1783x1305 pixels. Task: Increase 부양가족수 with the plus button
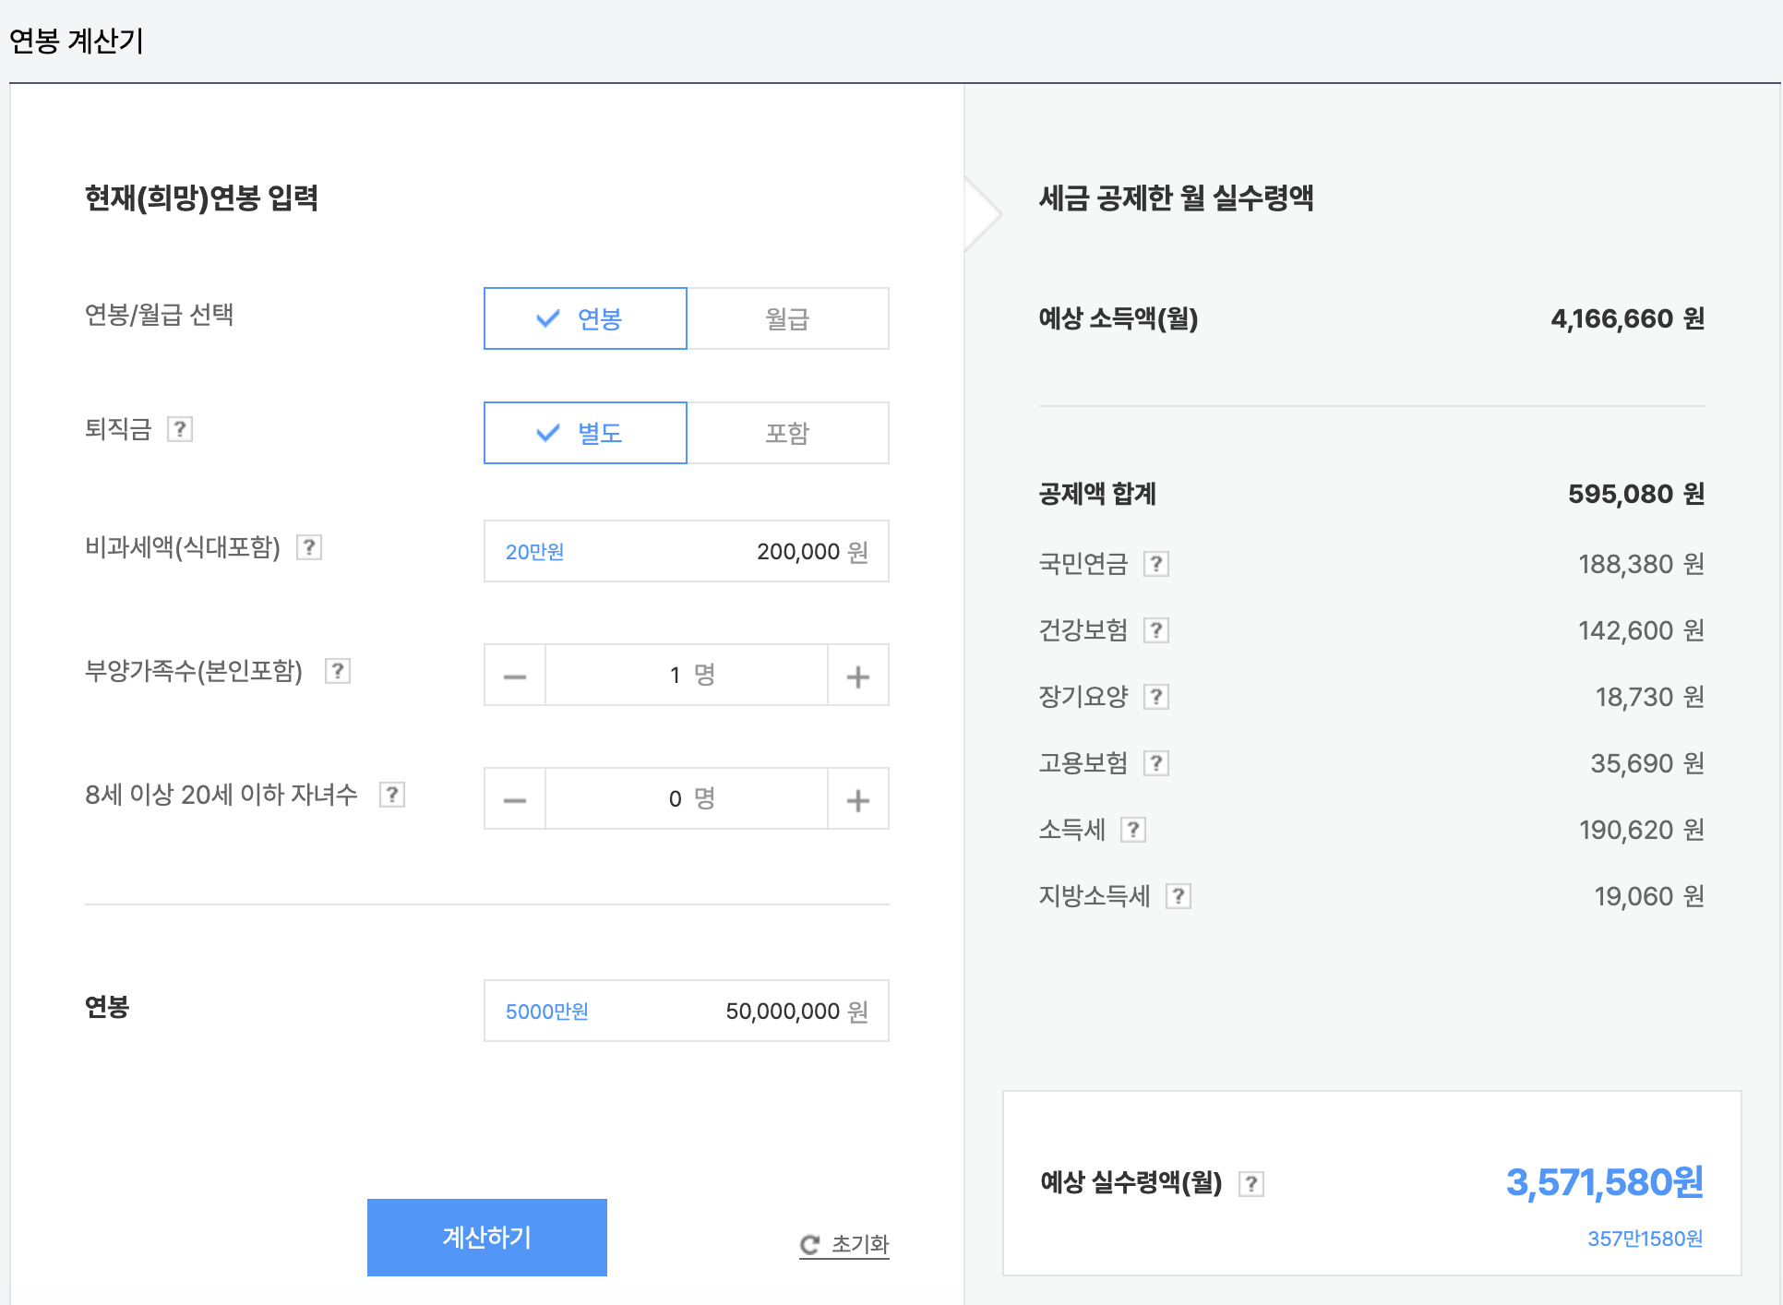(x=858, y=675)
